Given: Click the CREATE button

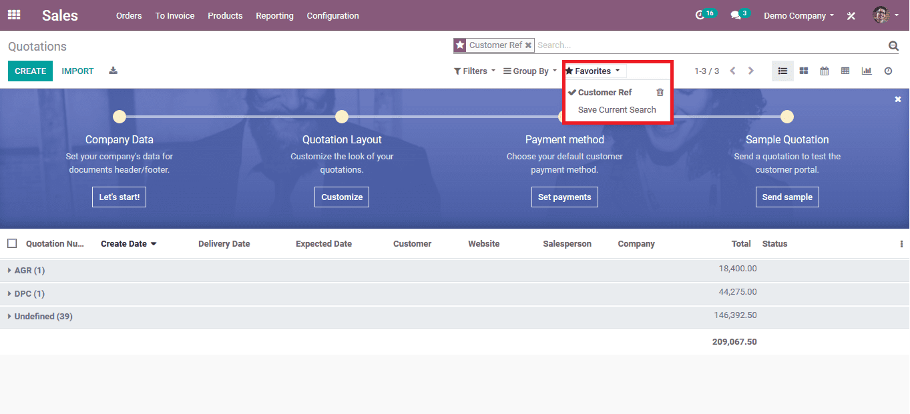Looking at the screenshot, I should click(x=30, y=71).
